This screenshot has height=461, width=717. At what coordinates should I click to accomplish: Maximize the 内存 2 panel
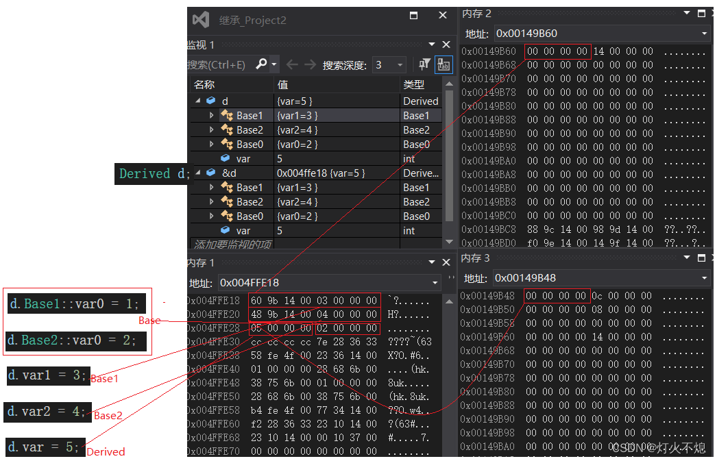[x=701, y=13]
